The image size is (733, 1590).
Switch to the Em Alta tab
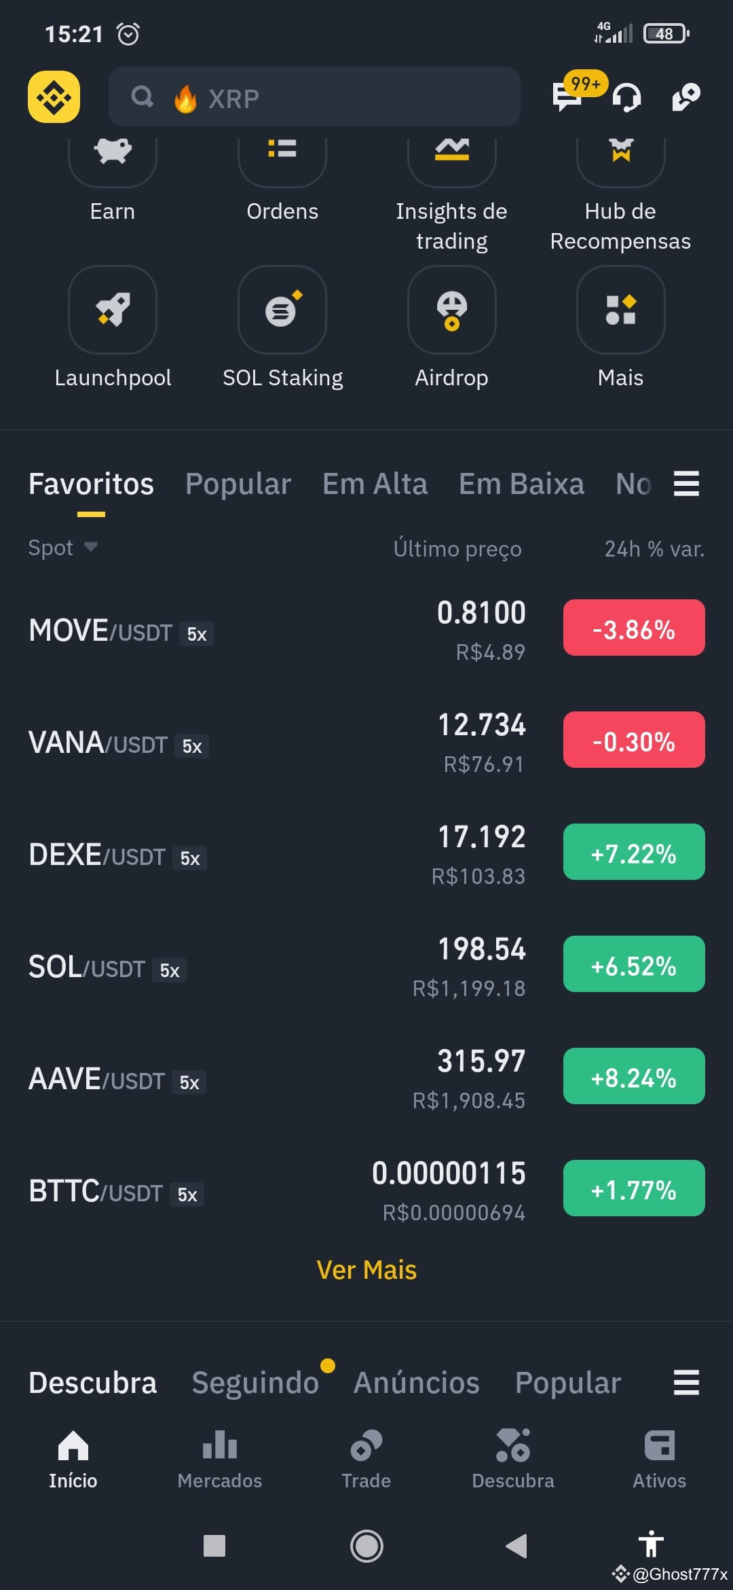coord(375,484)
